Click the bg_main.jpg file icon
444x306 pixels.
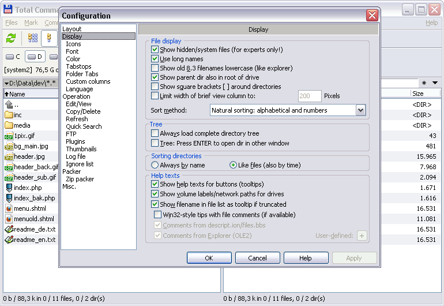click(9, 146)
